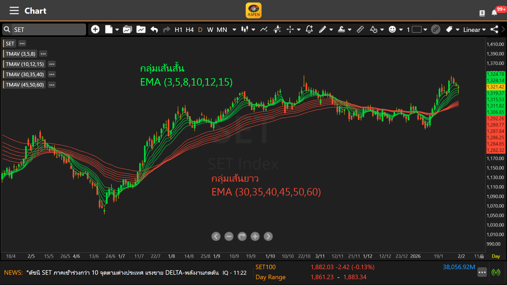Select the compare line chart icon
The height and width of the screenshot is (285, 507).
264,30
